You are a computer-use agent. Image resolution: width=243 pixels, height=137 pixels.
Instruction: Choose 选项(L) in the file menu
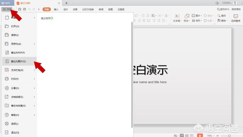(19, 124)
